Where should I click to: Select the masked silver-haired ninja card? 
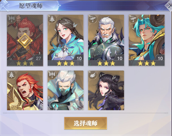pos(65,90)
